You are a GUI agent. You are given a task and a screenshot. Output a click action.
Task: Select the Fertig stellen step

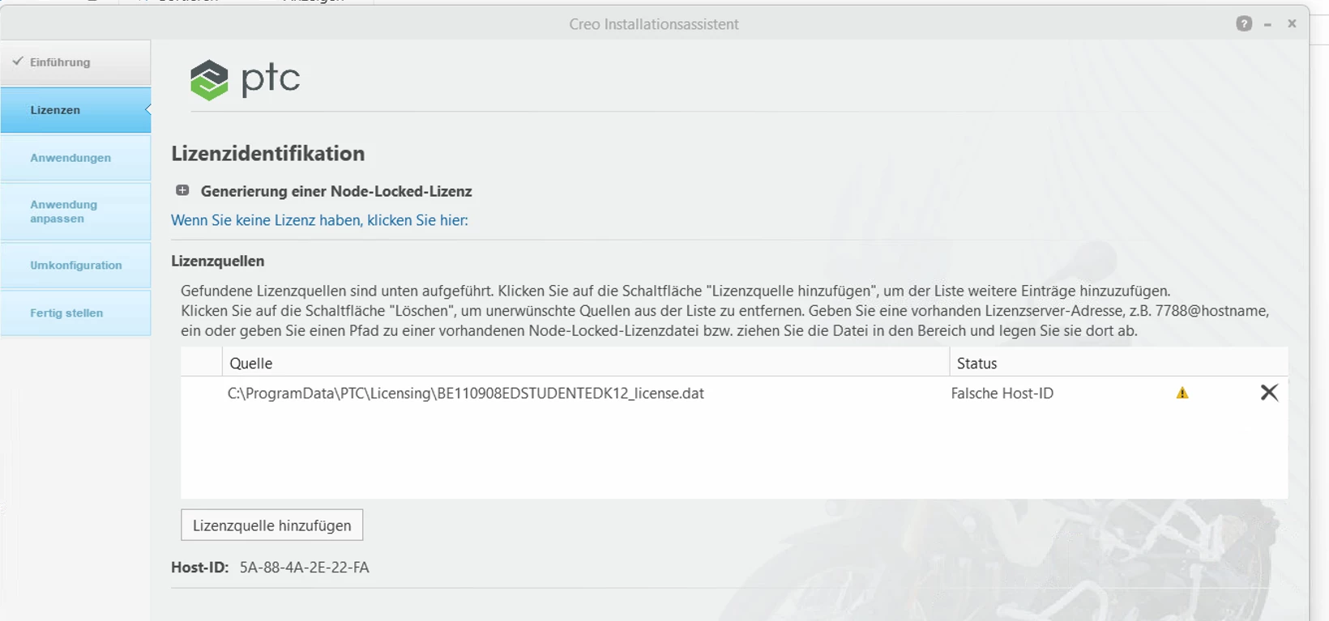pyautogui.click(x=75, y=313)
